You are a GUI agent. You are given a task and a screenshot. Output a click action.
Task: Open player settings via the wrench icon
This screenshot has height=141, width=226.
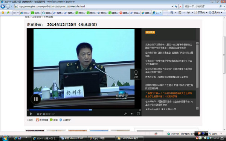click(x=125, y=114)
